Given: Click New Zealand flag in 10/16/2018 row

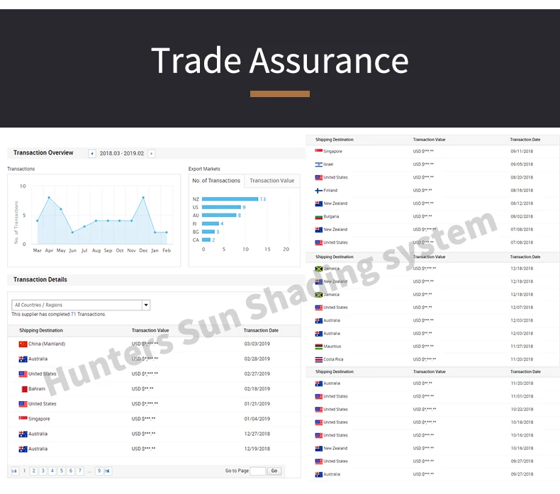Looking at the screenshot, I should 318,449.
